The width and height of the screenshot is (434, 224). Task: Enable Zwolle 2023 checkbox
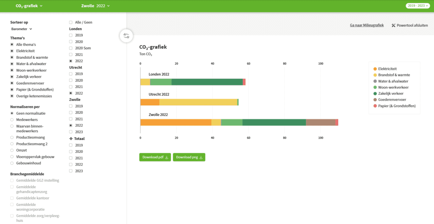71,132
